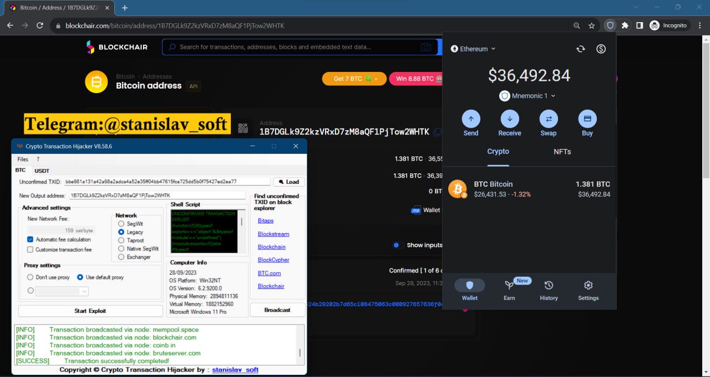The height and width of the screenshot is (377, 710).
Task: Click the Send icon in the wallet
Action: [x=470, y=118]
